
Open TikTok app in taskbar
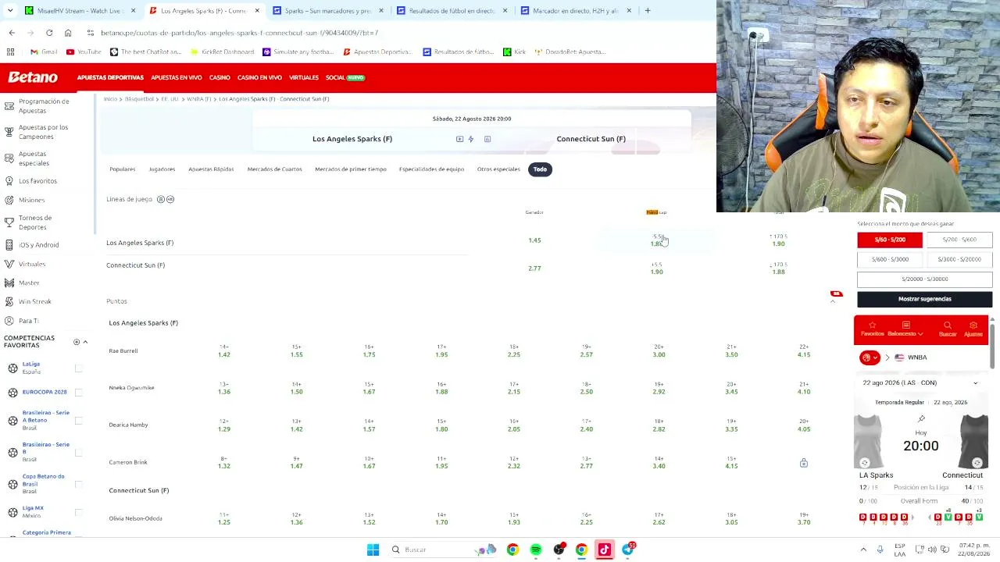click(604, 550)
